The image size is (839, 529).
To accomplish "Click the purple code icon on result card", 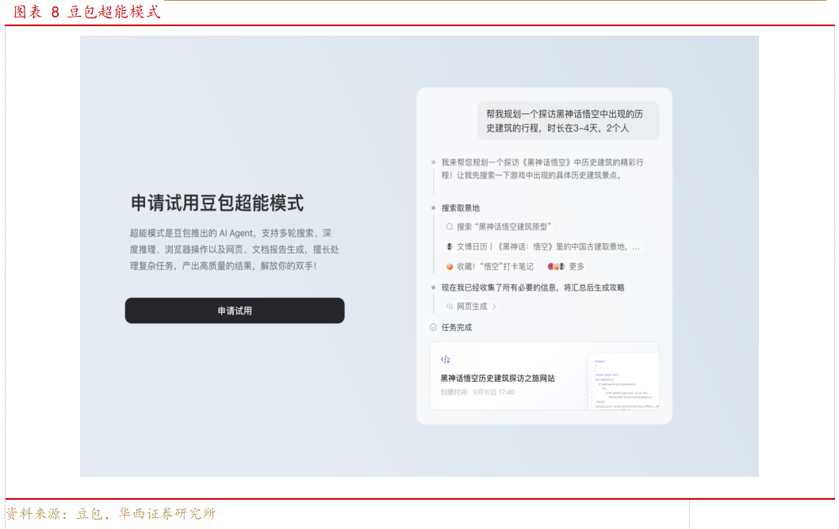I will pos(445,360).
